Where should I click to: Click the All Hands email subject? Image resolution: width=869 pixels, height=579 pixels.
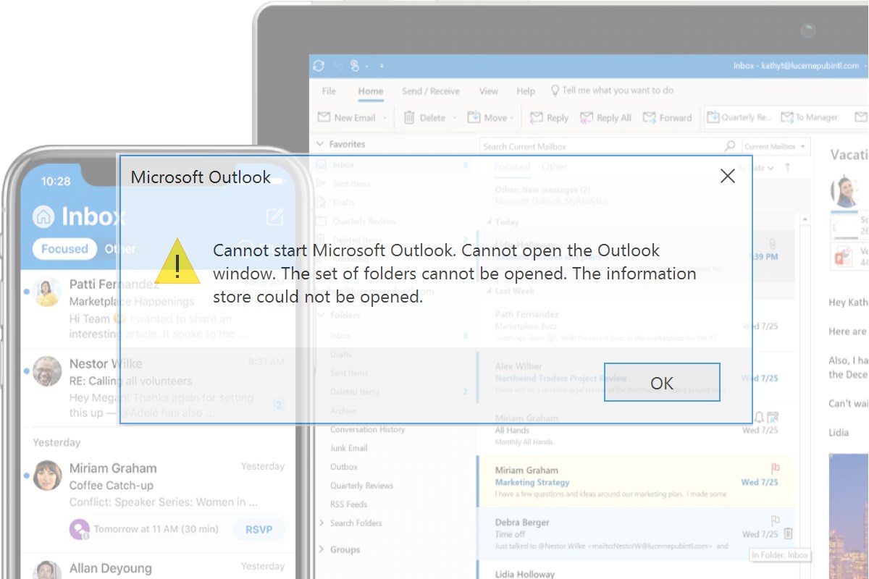pos(511,430)
